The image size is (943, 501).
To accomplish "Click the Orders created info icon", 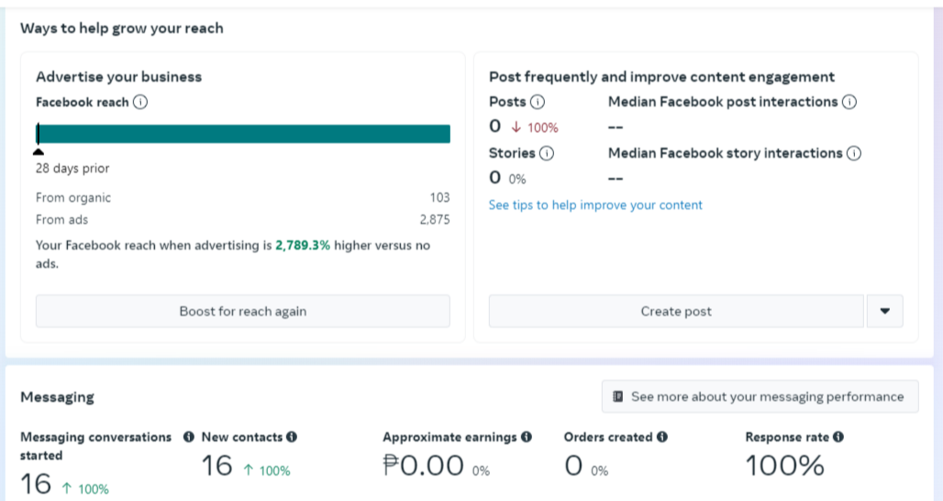I will point(662,438).
